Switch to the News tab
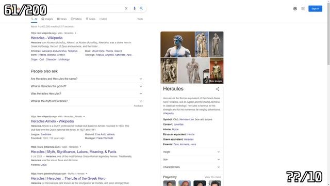Image resolution: width=330 pixels, height=186 pixels. click(62, 19)
